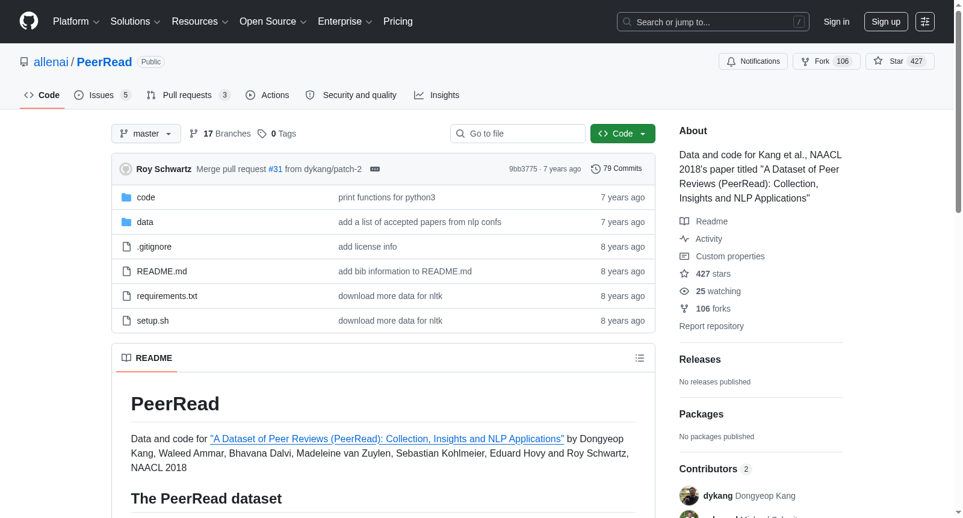Screen dimensions: 963x518
Task: Click the Search or jump to field
Action: coord(713,22)
